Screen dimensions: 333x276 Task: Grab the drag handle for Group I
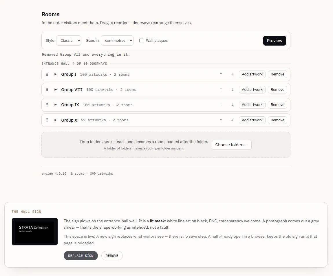coord(47,74)
